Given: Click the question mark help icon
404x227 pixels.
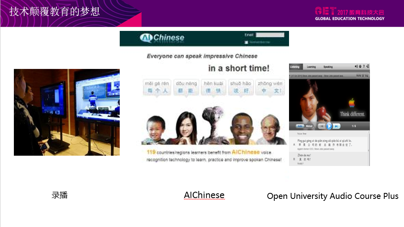Looking at the screenshot, I should [x=364, y=67].
